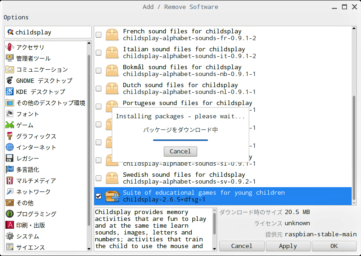Check the Portugese sound files checkbox
This screenshot has height=256, width=361.
pyautogui.click(x=99, y=106)
